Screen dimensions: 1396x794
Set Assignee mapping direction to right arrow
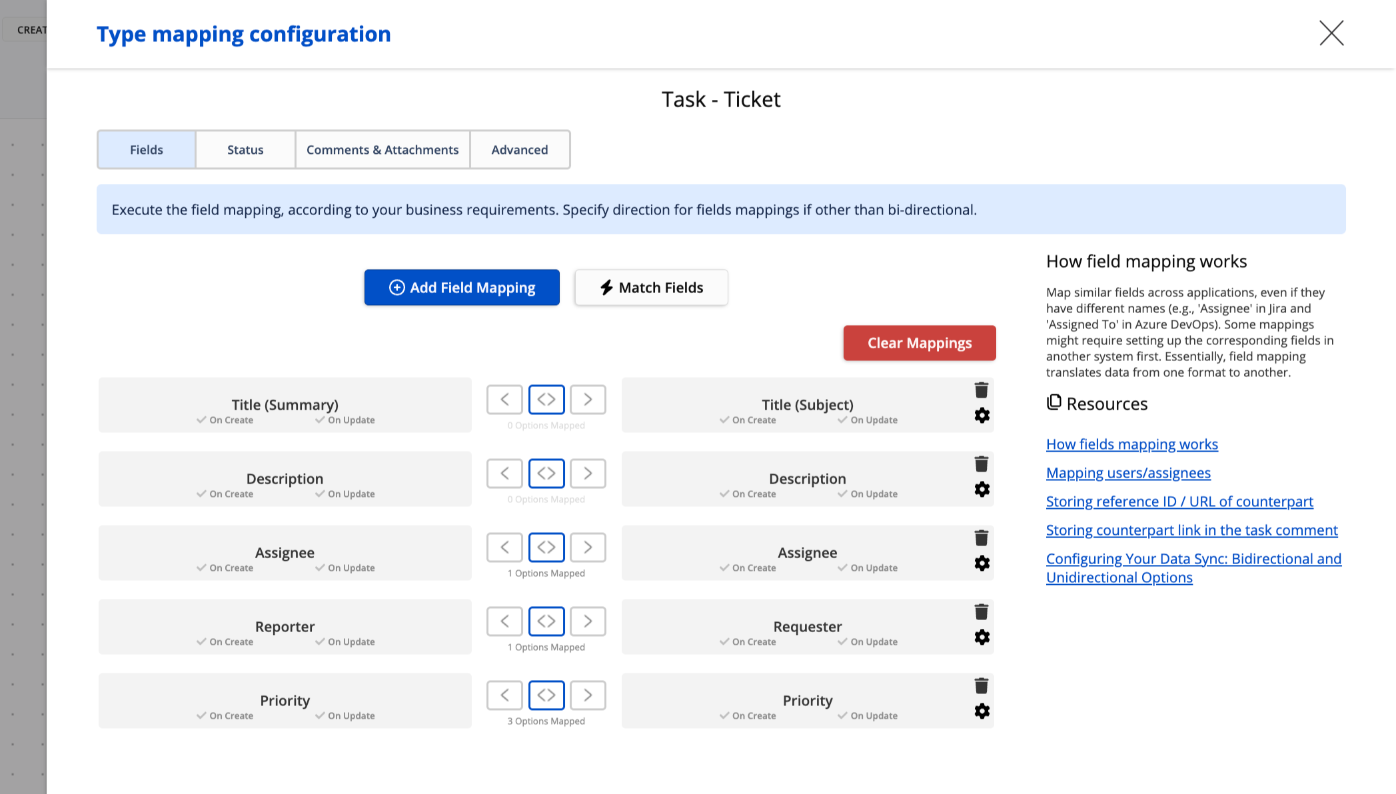click(588, 548)
